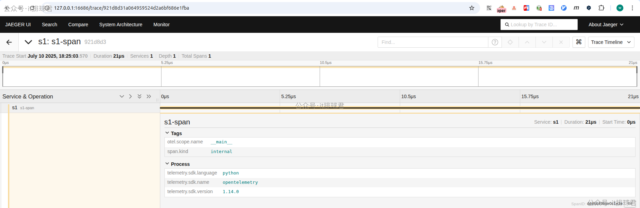Open the 'oper' badge extension icon
The height and width of the screenshot is (208, 640).
(502, 9)
